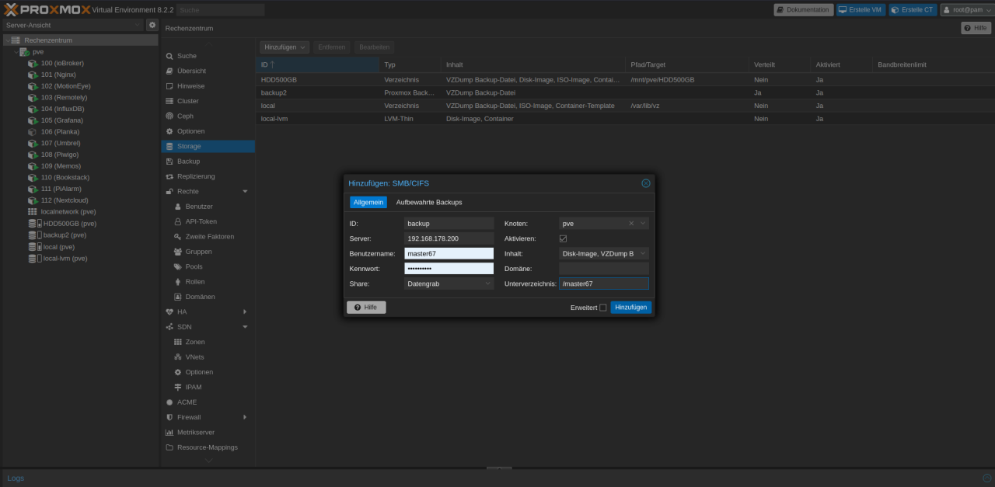Open the Knoten dropdown arrow
The image size is (995, 487).
643,223
